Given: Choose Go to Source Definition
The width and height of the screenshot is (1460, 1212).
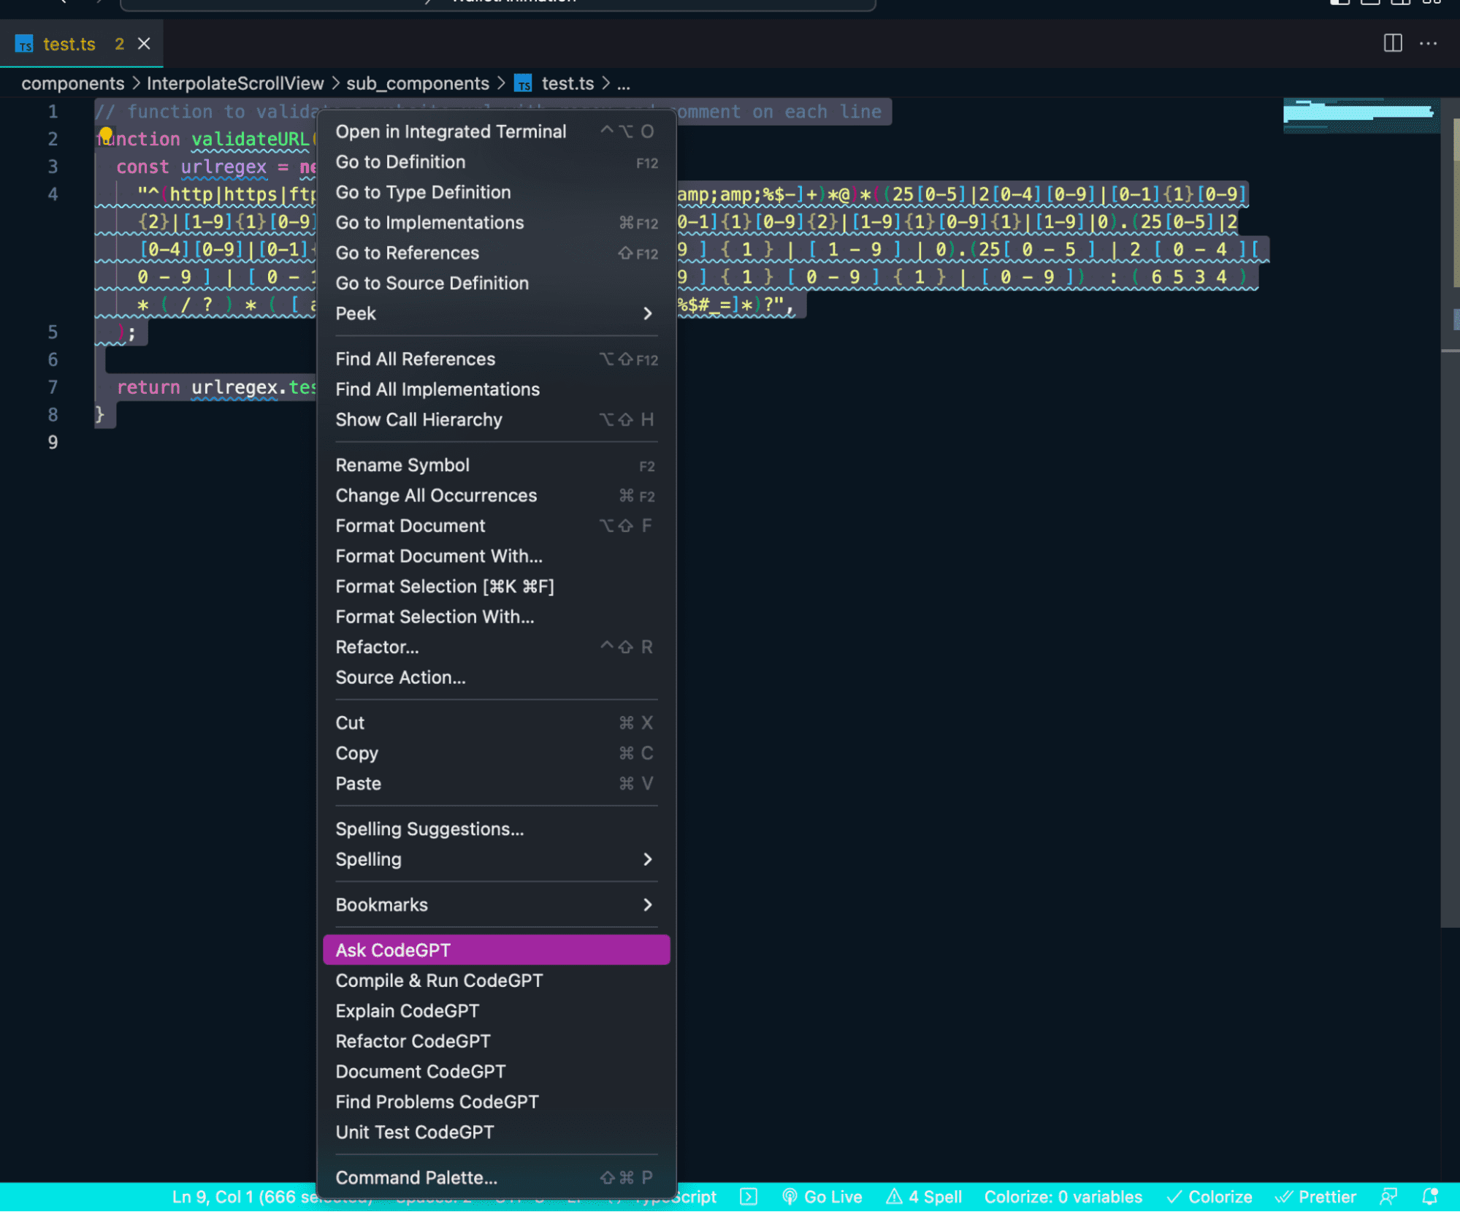Looking at the screenshot, I should click(496, 283).
